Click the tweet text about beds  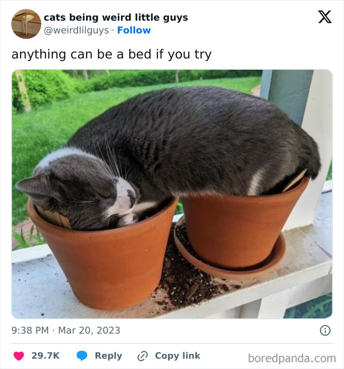112,54
